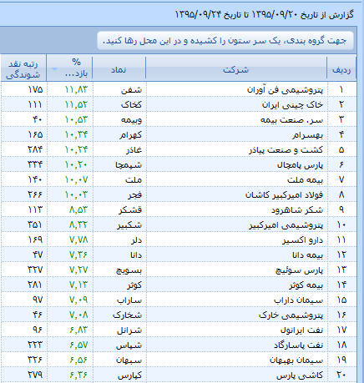Click return value ۷,۰۹

click(x=78, y=300)
